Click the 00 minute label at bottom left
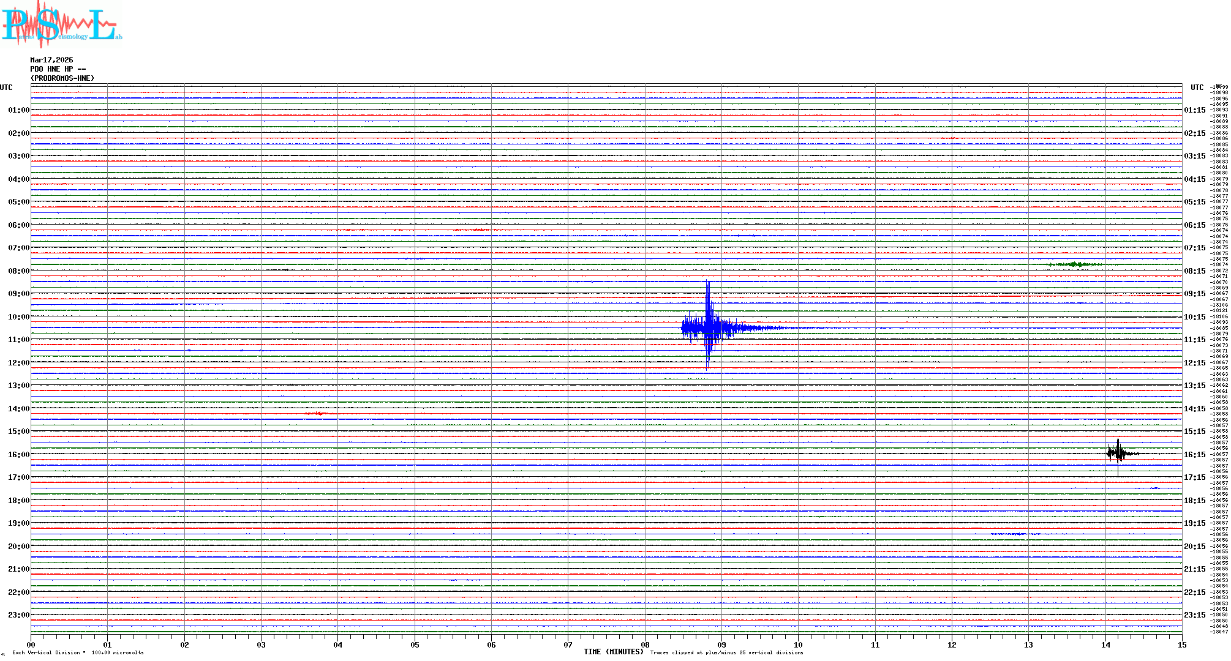Viewport: 1231px width, 661px height. [31, 644]
